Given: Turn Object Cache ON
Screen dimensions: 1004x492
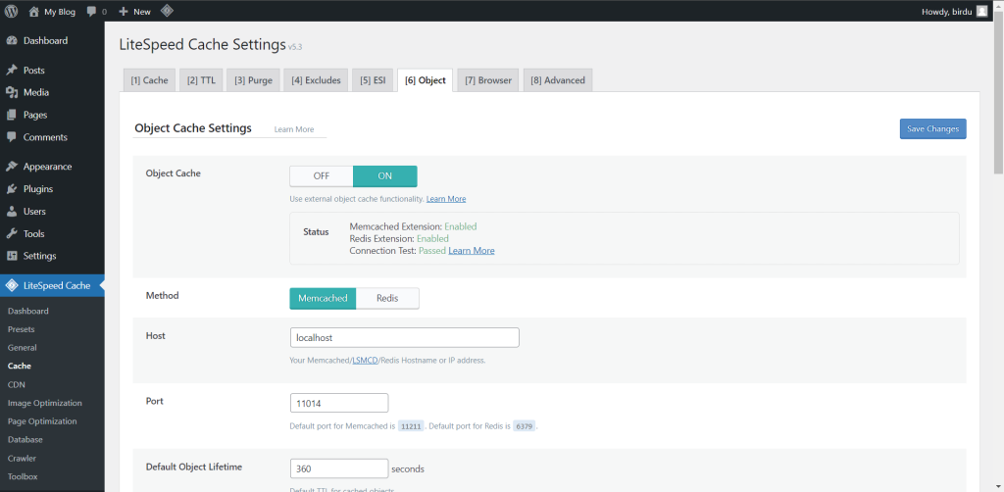Looking at the screenshot, I should click(384, 176).
